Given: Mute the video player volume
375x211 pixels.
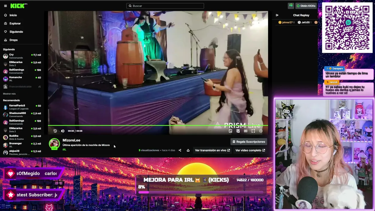Looking at the screenshot, I should pyautogui.click(x=63, y=131).
